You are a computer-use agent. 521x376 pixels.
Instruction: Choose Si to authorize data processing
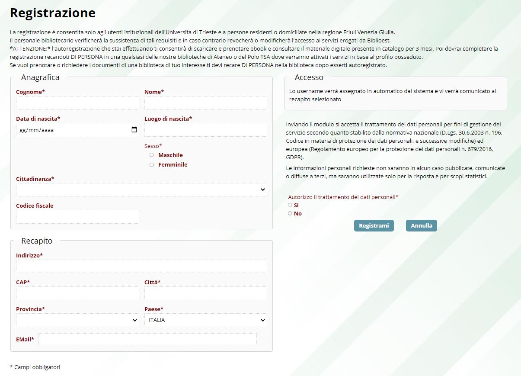(x=290, y=205)
